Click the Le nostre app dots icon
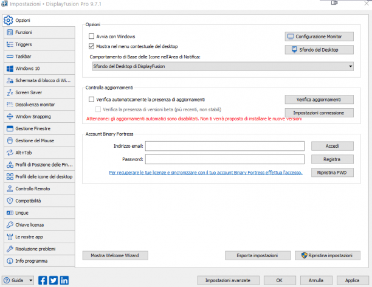 tap(10, 237)
